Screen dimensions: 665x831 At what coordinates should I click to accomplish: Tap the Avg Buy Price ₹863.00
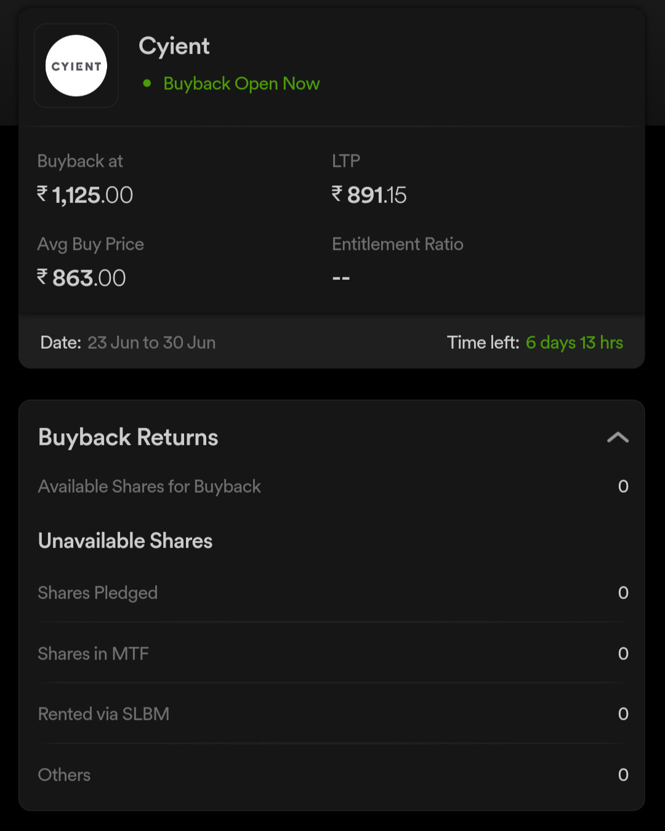click(x=81, y=278)
